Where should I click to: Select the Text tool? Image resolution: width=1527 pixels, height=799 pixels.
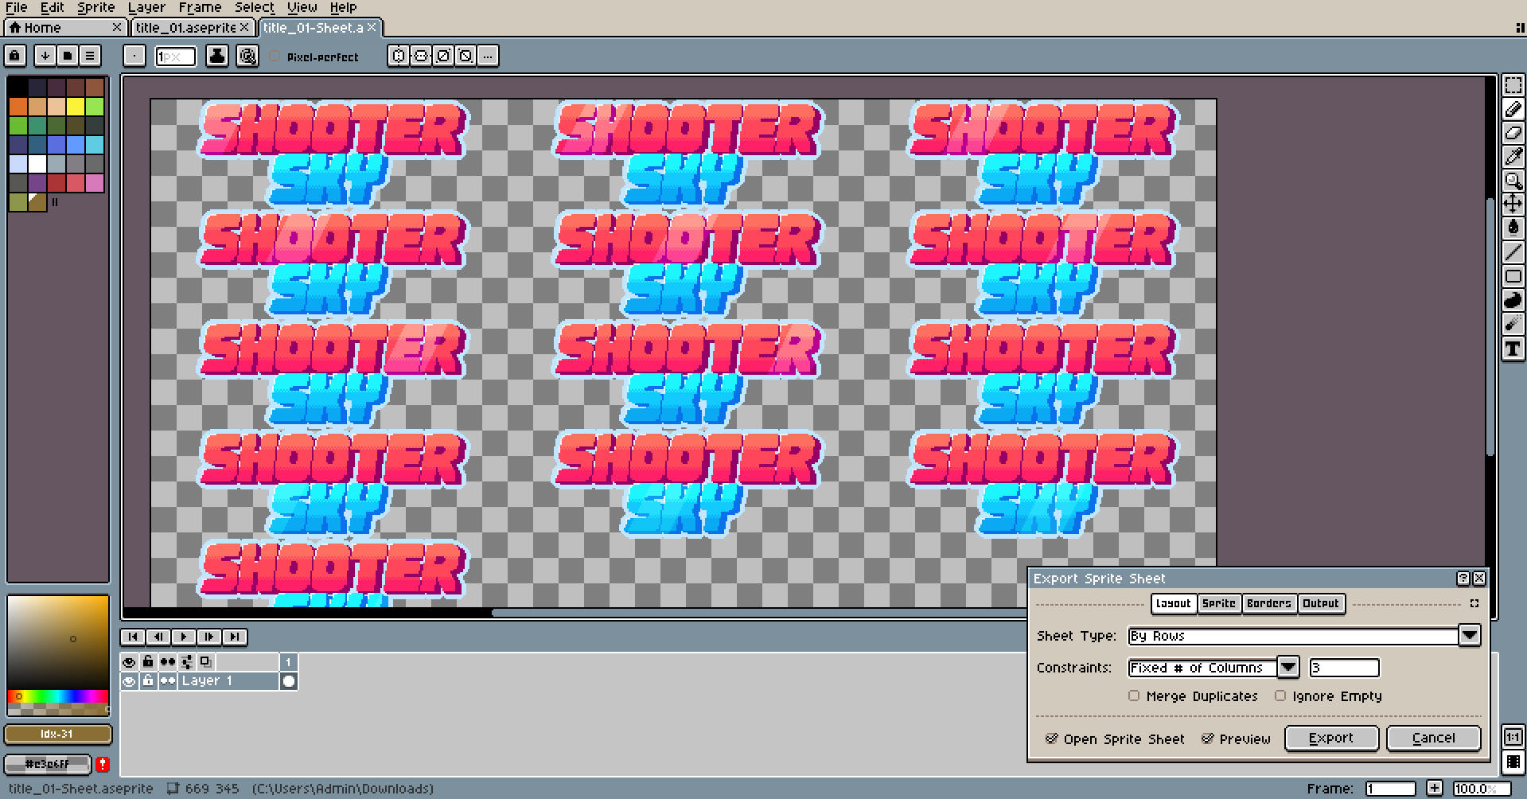(1513, 349)
